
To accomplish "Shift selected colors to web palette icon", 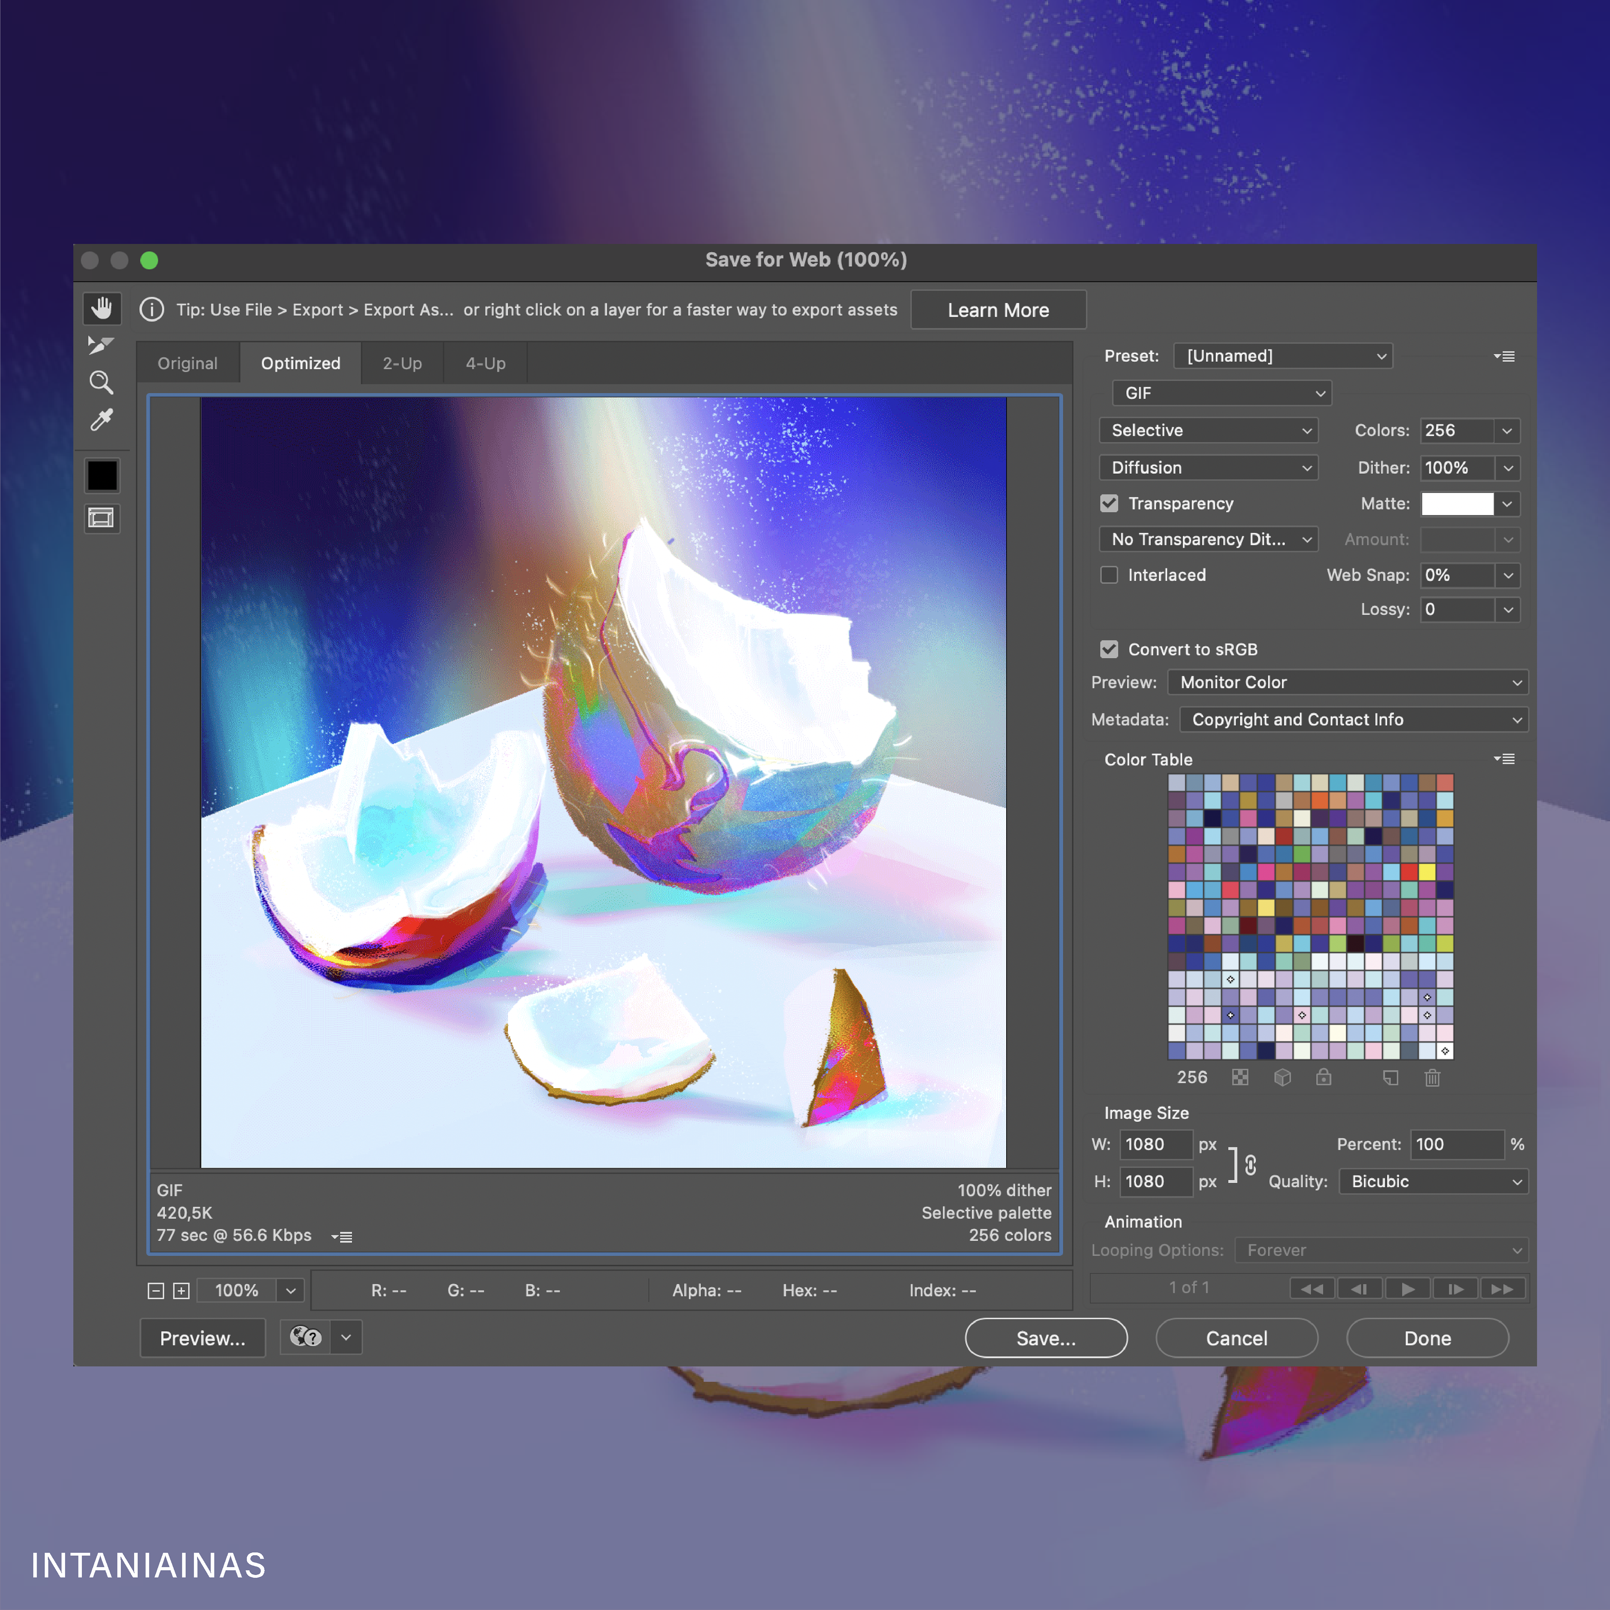I will coord(1283,1078).
